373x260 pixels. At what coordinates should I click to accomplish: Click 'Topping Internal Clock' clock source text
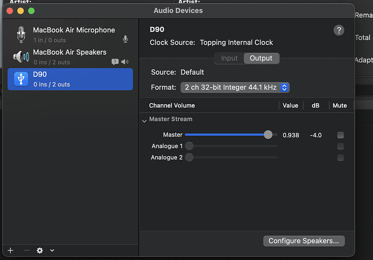pos(236,42)
